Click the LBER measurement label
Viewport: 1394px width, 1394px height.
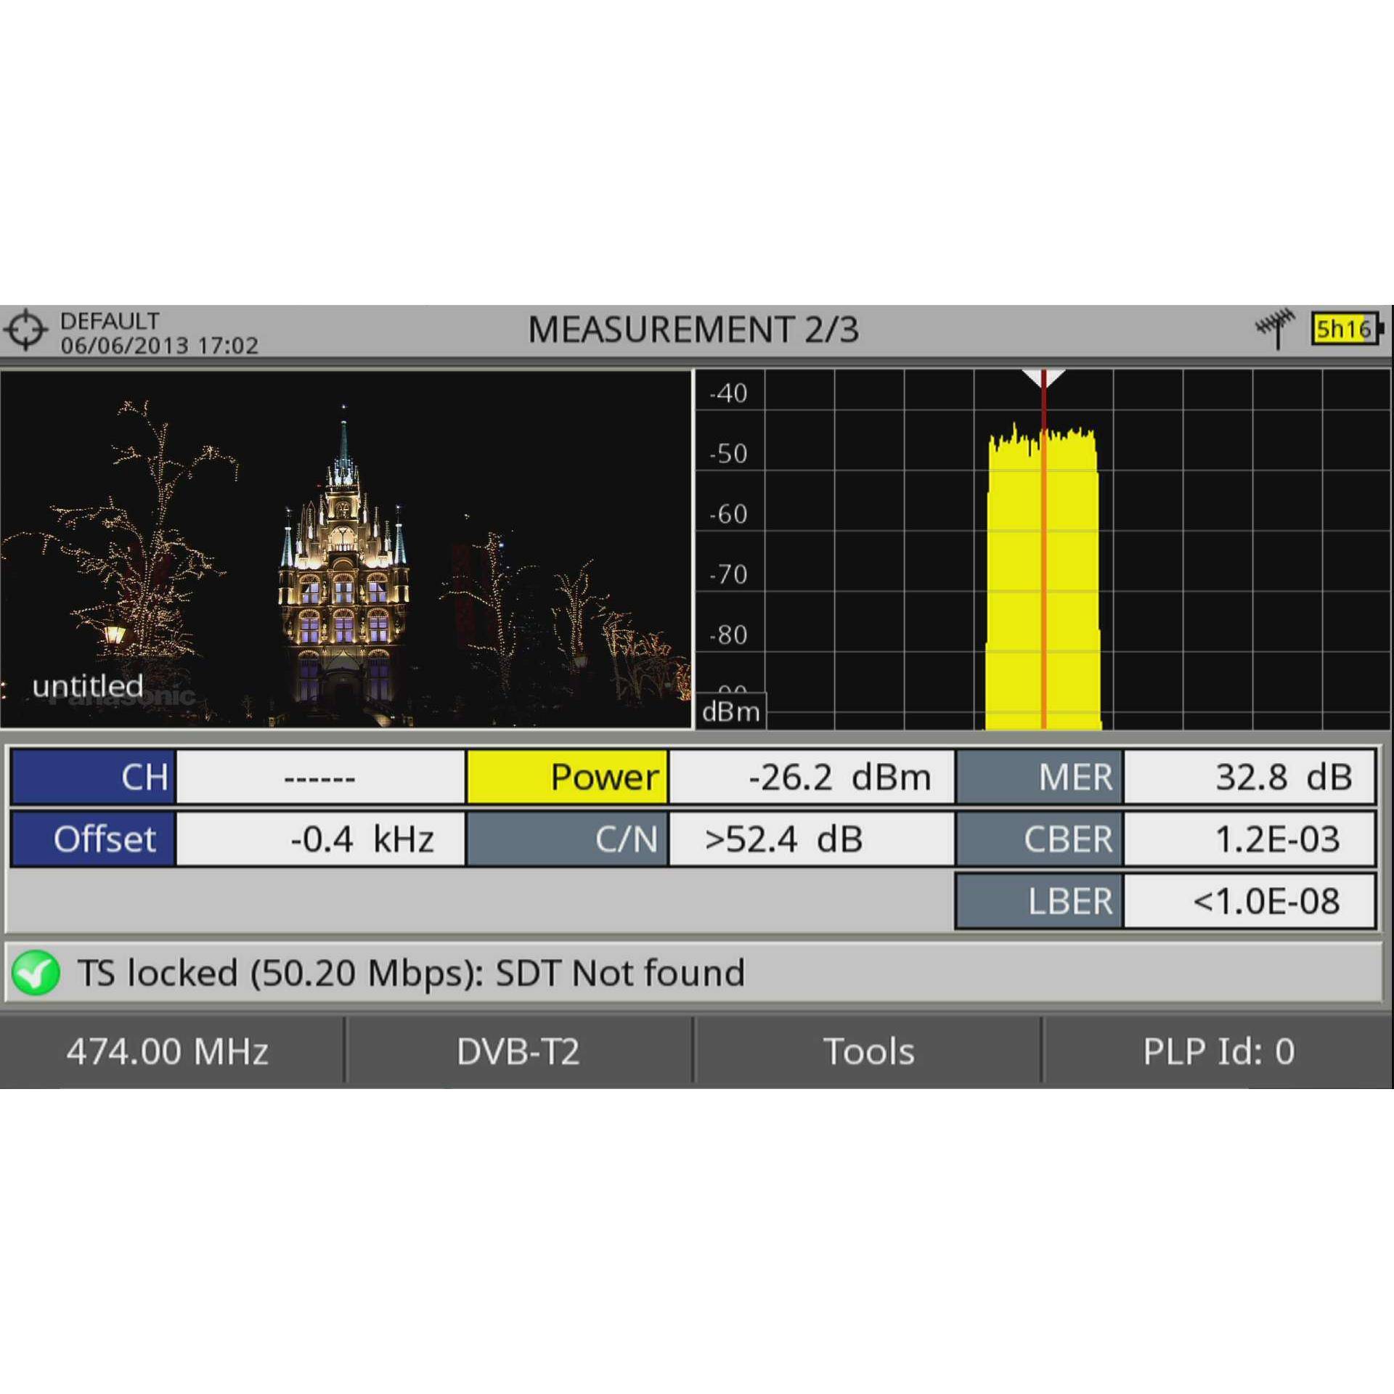point(1040,901)
